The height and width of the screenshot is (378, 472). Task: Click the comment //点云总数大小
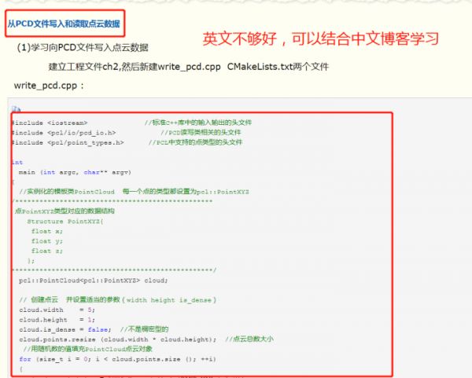click(x=249, y=339)
